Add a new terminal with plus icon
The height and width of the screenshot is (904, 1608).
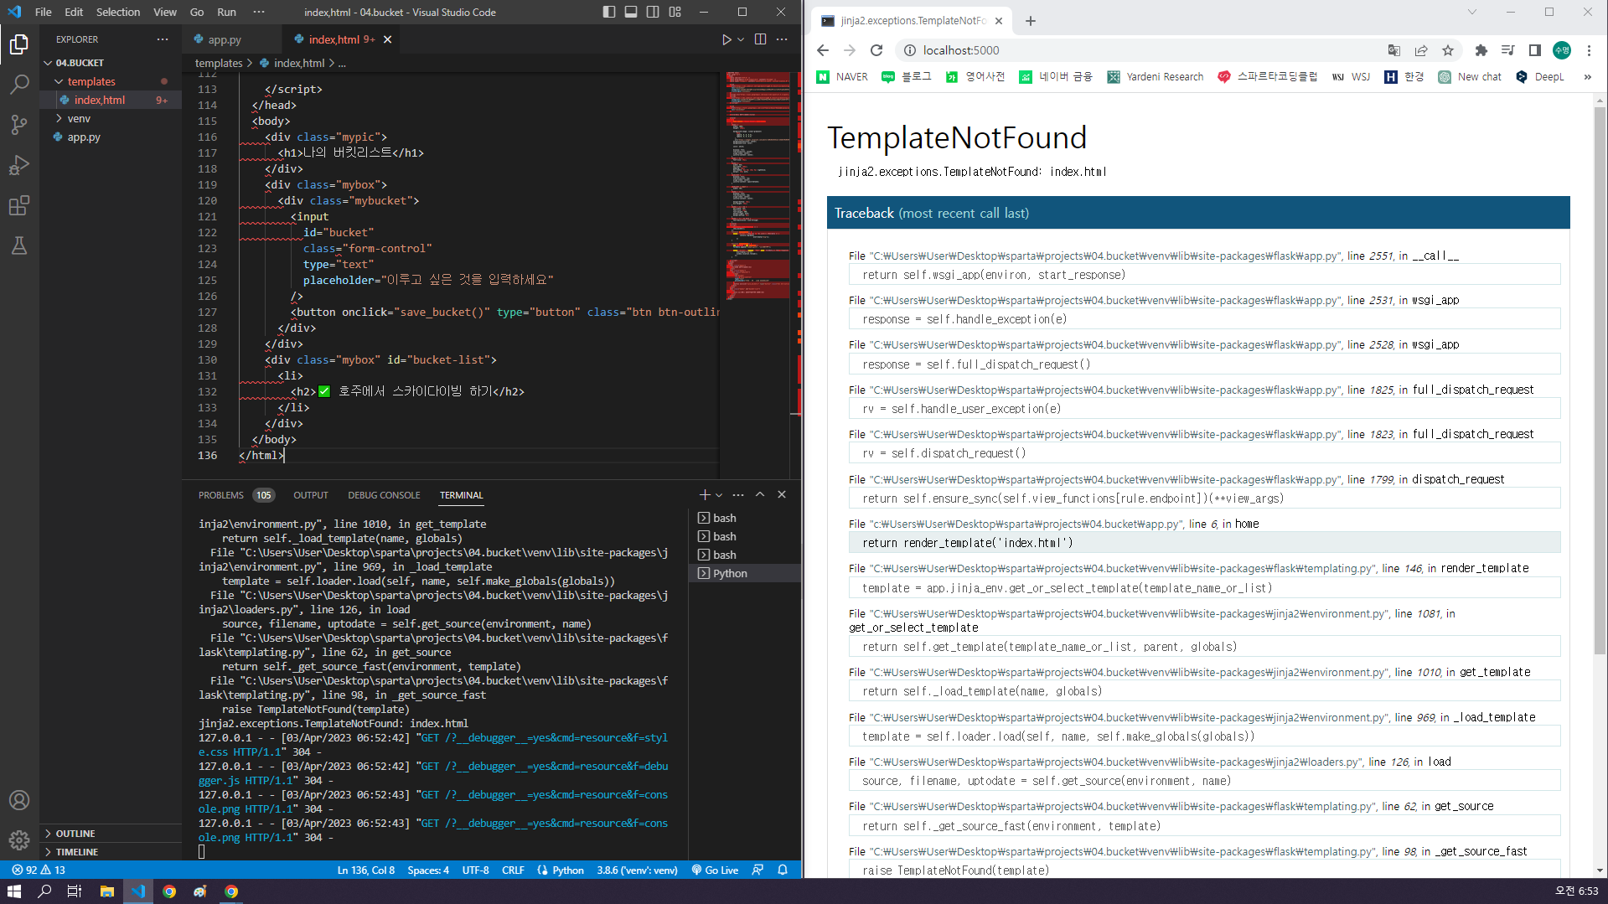click(x=705, y=495)
